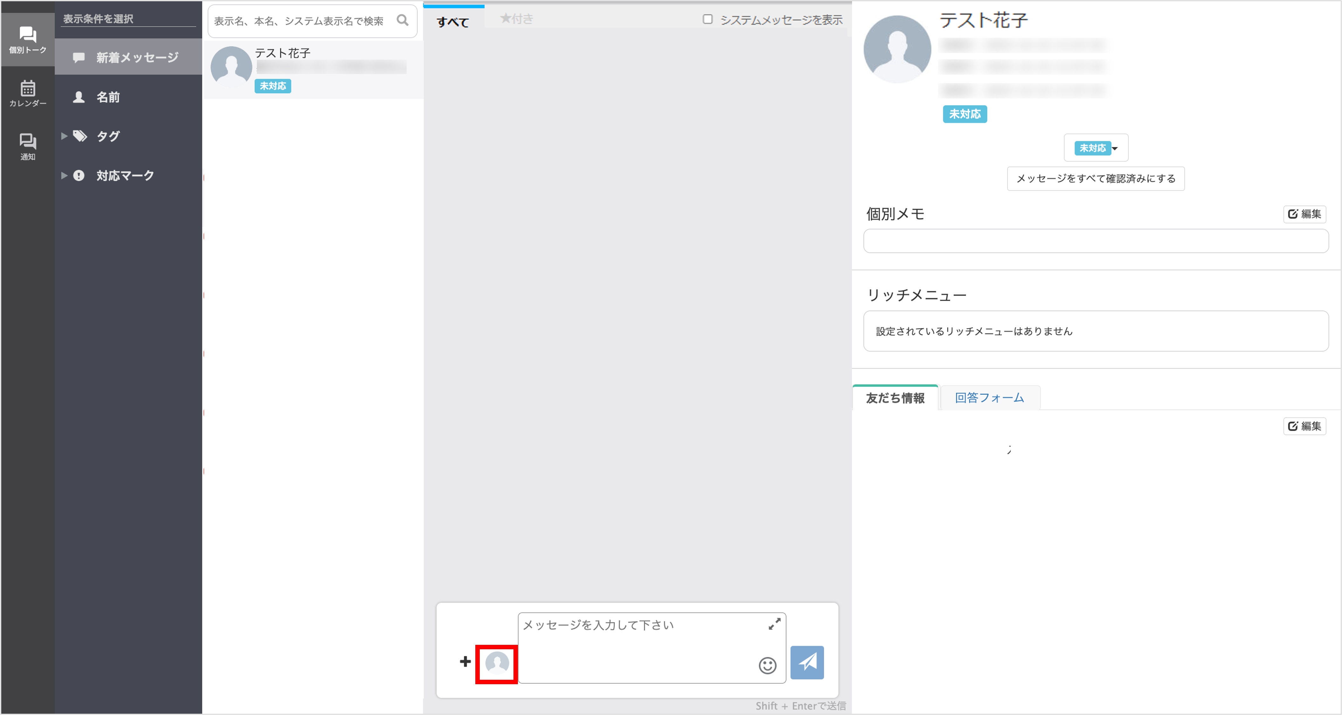Viewport: 1342px width, 715px height.
Task: Open the カレンダー view from the sidebar
Action: (27, 94)
